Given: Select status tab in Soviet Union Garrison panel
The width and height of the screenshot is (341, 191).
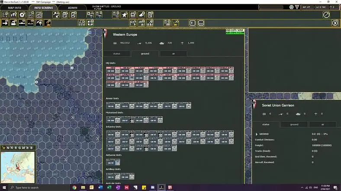Looking at the screenshot, I should (266, 124).
